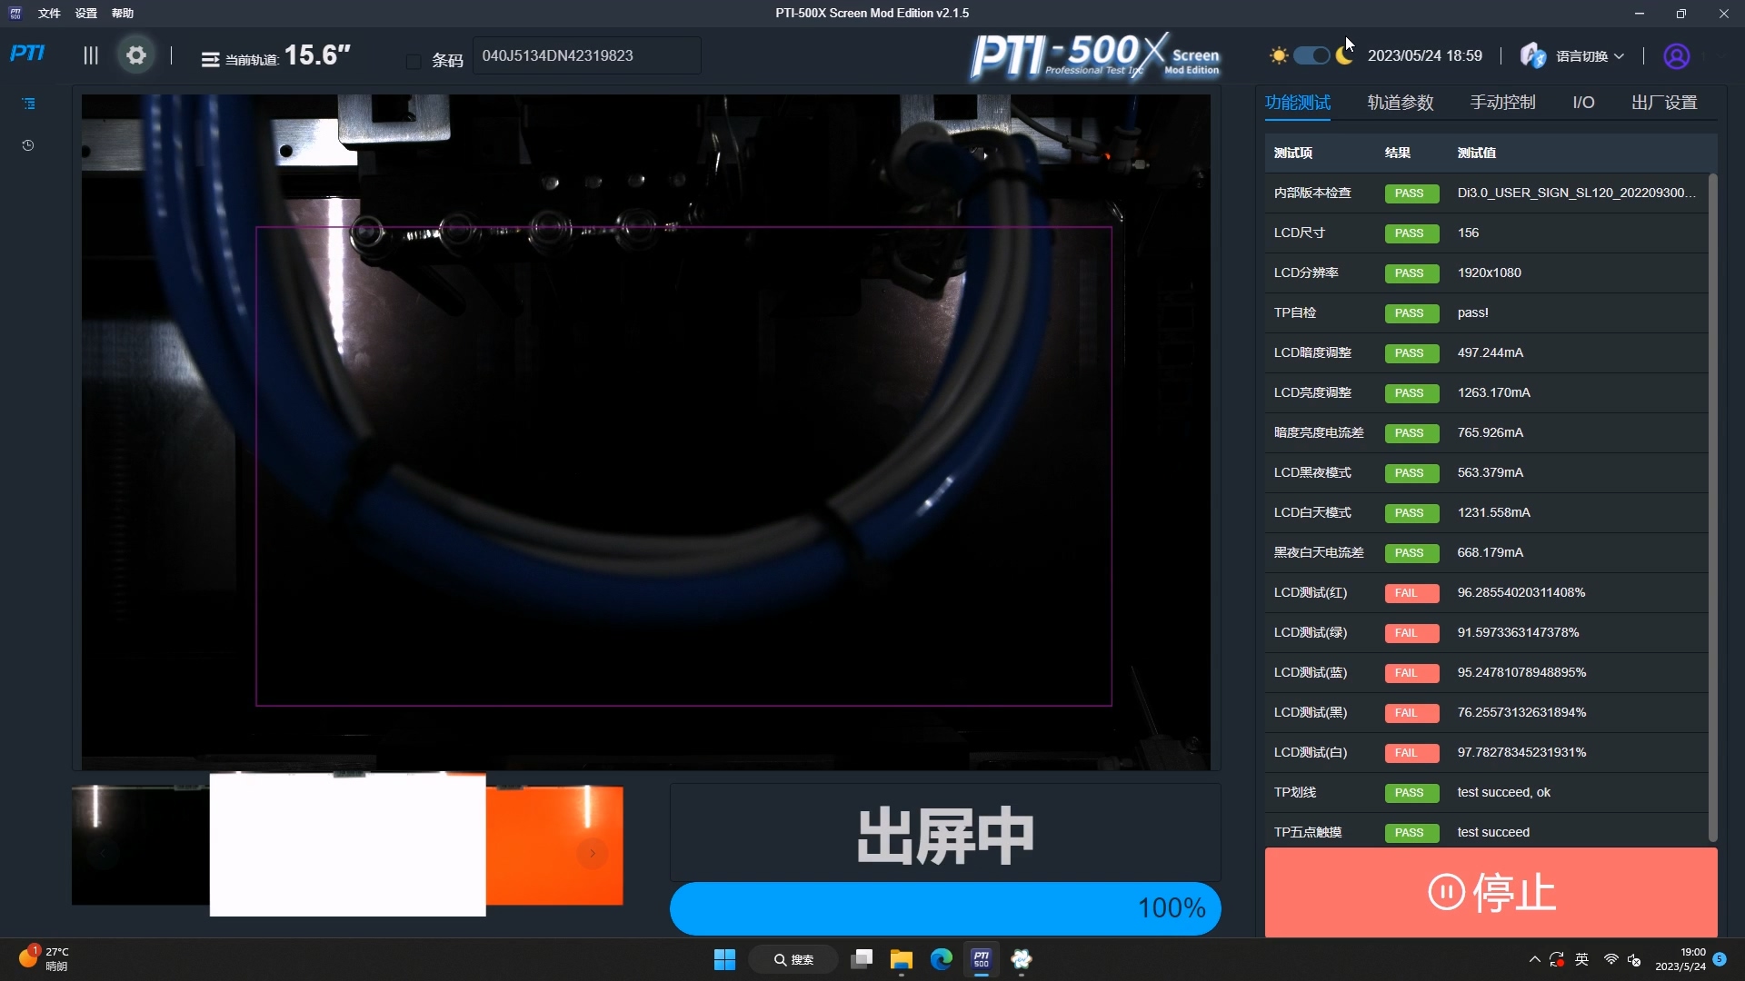Go to next thumbnail with right arrow

click(x=593, y=853)
